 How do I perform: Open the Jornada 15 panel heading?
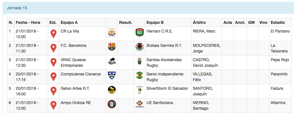[x=17, y=8]
